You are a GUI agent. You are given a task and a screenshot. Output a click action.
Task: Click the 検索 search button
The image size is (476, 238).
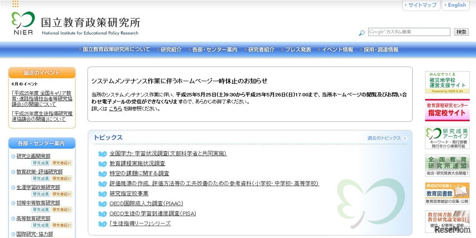pos(461,32)
